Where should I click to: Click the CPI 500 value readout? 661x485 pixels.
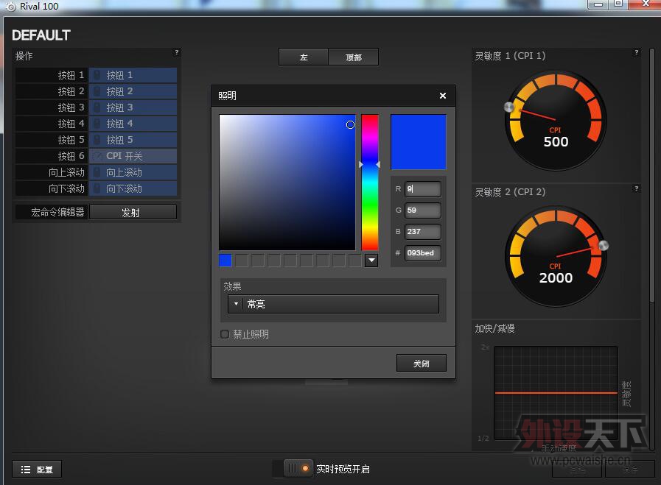click(556, 142)
